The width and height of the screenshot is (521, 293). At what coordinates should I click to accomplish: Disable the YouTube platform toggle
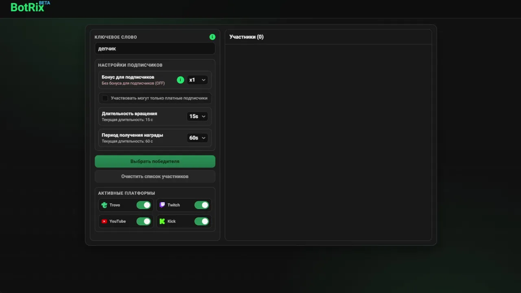click(144, 221)
